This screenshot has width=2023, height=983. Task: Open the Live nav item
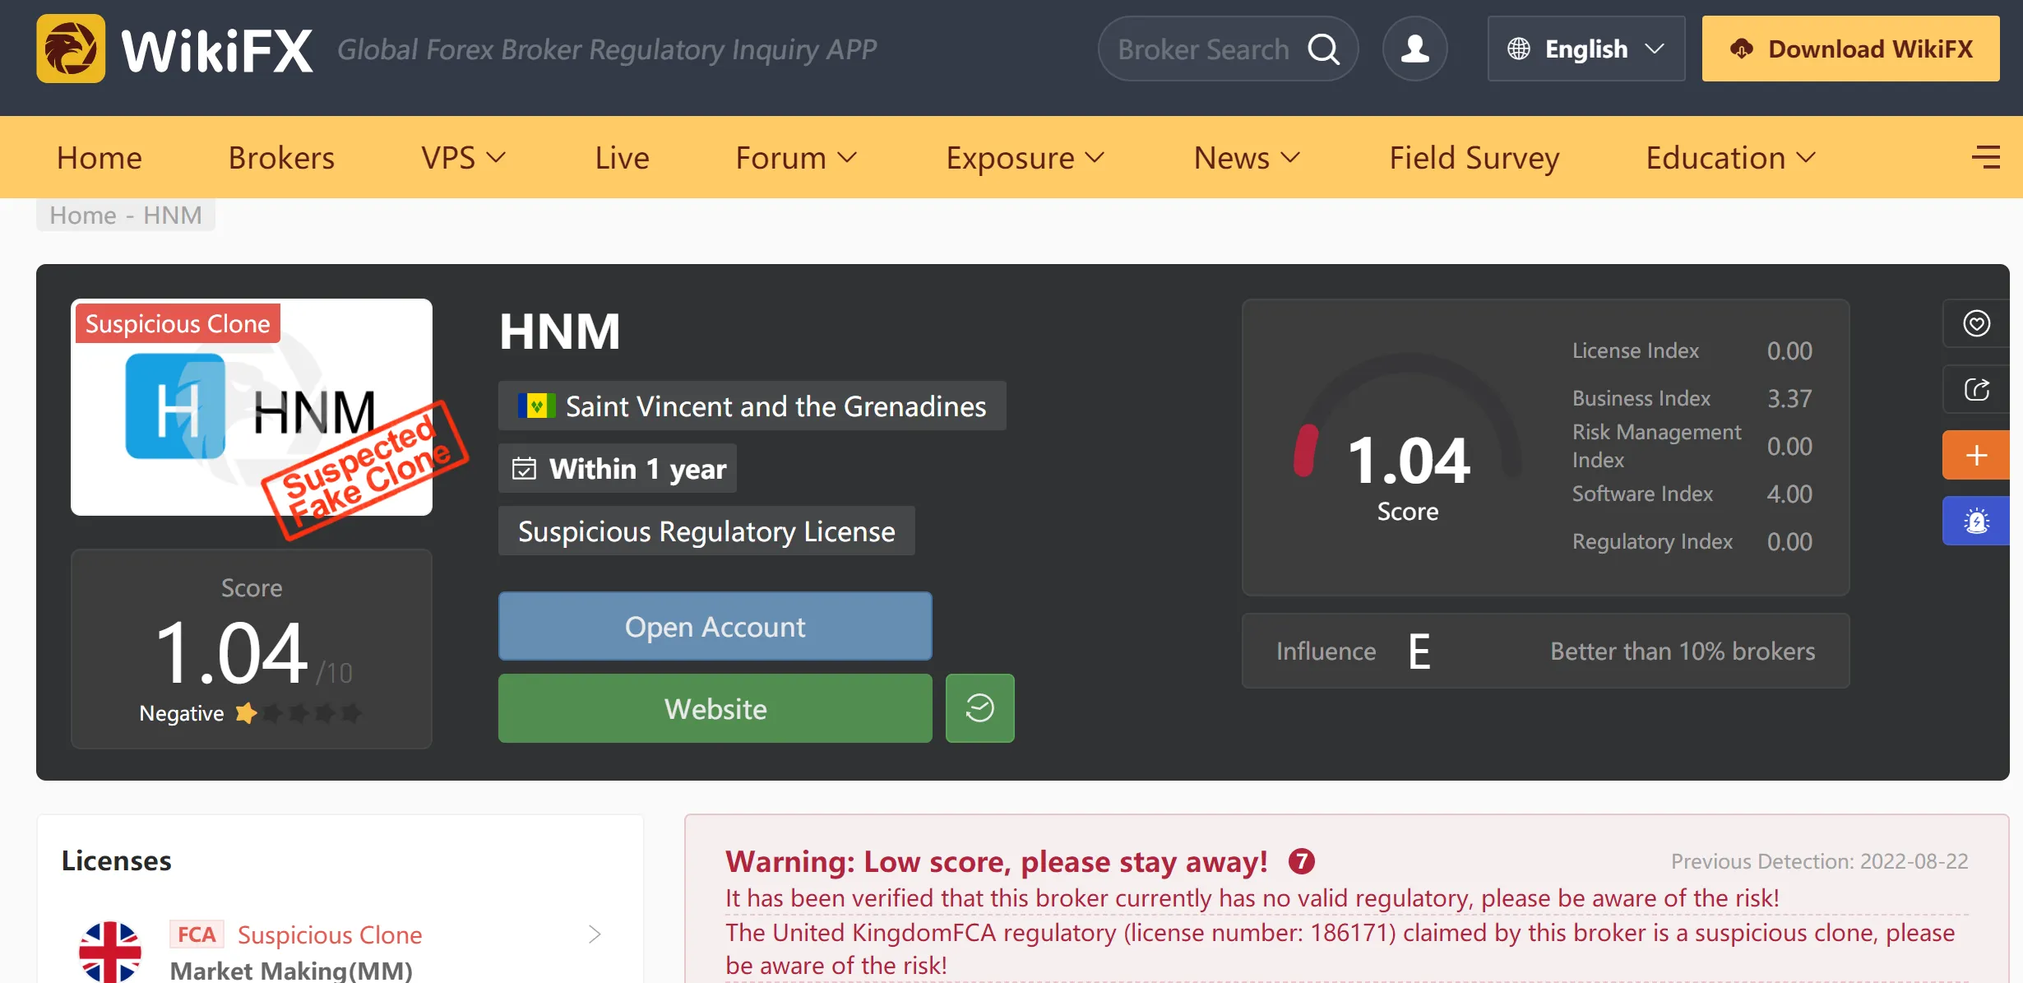click(x=622, y=157)
